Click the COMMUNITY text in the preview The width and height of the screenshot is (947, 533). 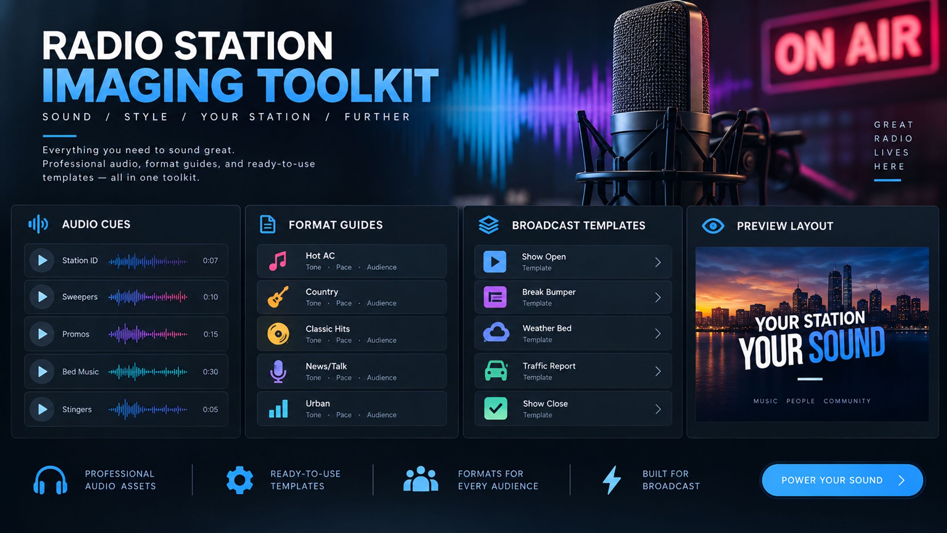pyautogui.click(x=847, y=401)
